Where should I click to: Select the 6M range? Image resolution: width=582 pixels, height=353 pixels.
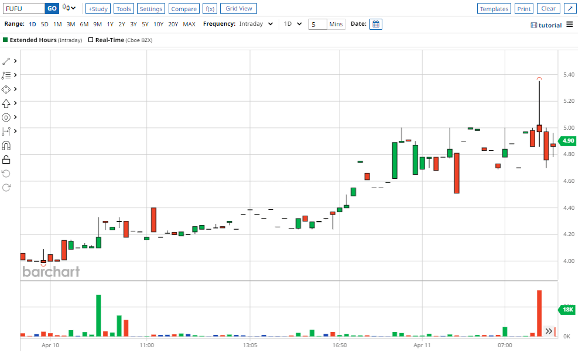[84, 24]
